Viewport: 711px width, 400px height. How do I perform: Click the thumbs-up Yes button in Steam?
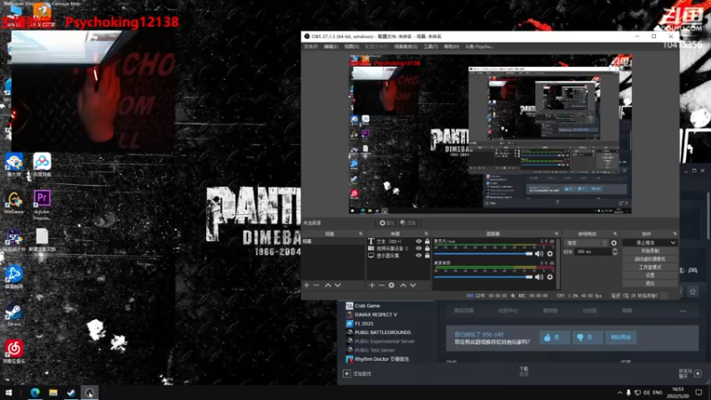pyautogui.click(x=554, y=338)
